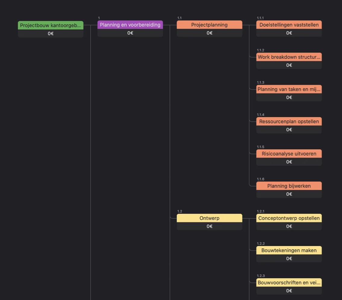Click the 0€ cost below Planning bijwerken
342x300 pixels.
pos(289,194)
